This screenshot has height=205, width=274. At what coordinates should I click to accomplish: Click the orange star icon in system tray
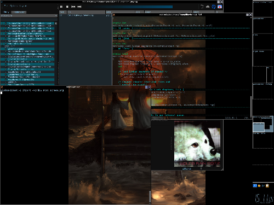pos(259,185)
